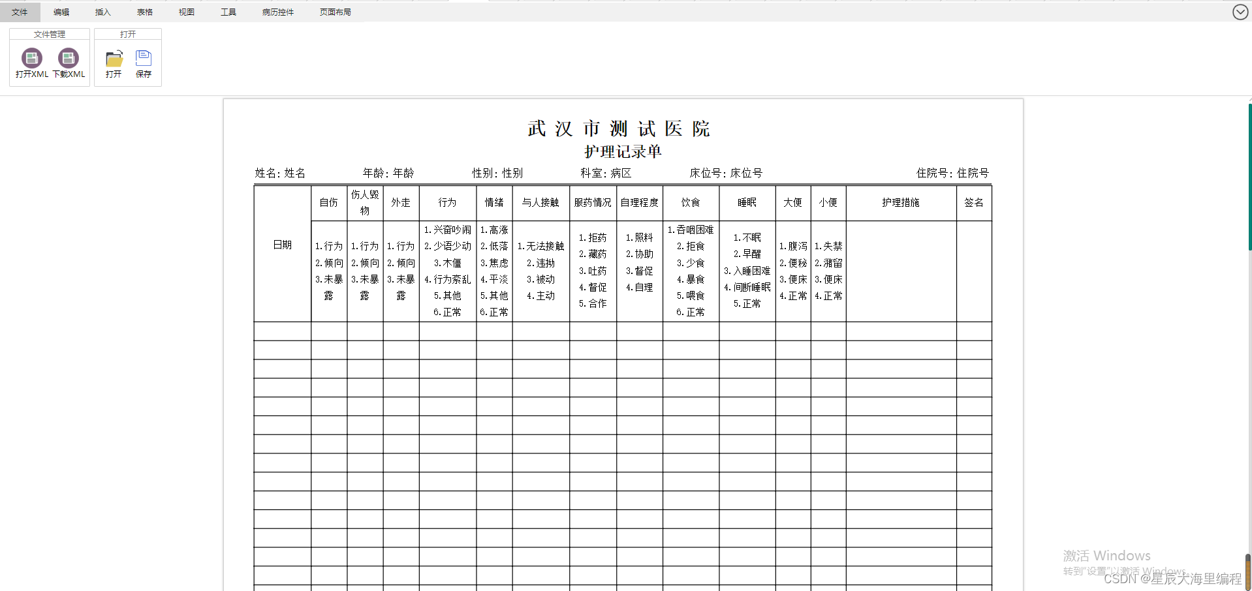Image resolution: width=1252 pixels, height=591 pixels.
Task: Click the option text 3.入睡困难
Action: [747, 271]
